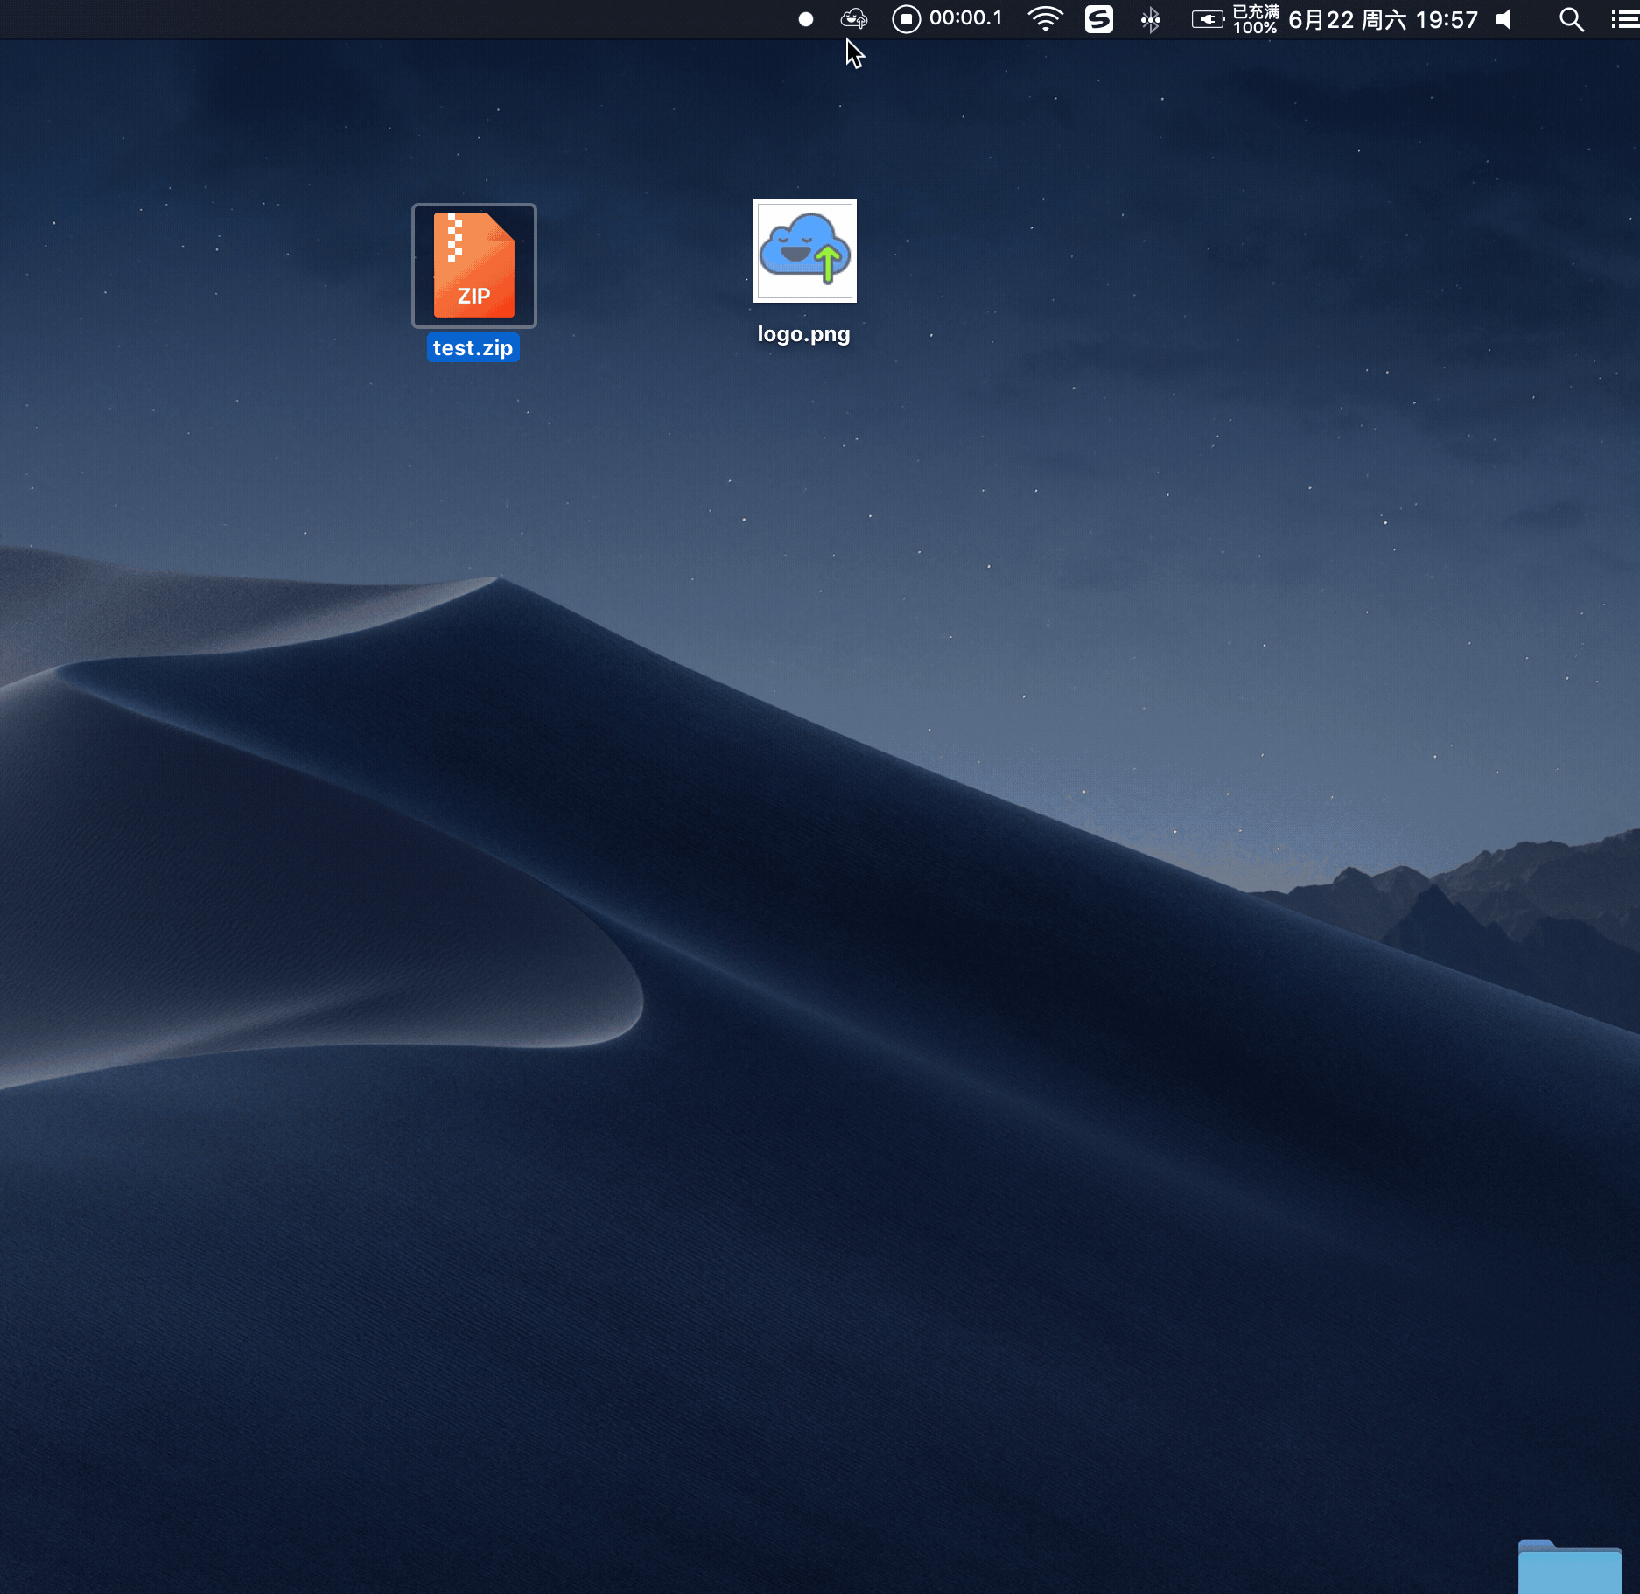Open the battery status menu via 已充满 100%
Screen dimensions: 1640x1594
pyautogui.click(x=1254, y=18)
